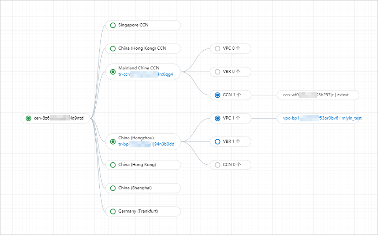Select the cen-8z root instance ID text
This screenshot has height=235, width=378.
pos(58,118)
